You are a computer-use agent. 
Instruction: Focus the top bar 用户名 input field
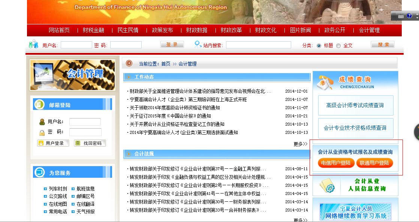[x=76, y=45]
